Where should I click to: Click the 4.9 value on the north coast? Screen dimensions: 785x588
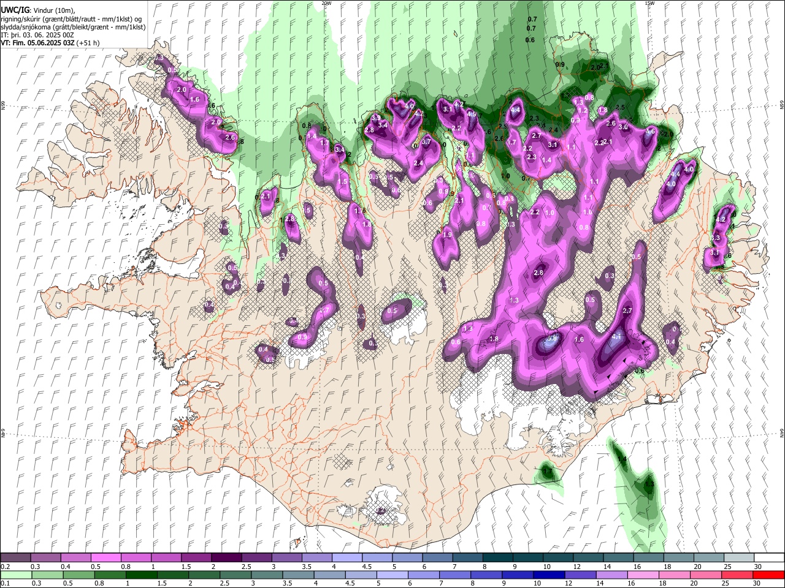(472, 114)
